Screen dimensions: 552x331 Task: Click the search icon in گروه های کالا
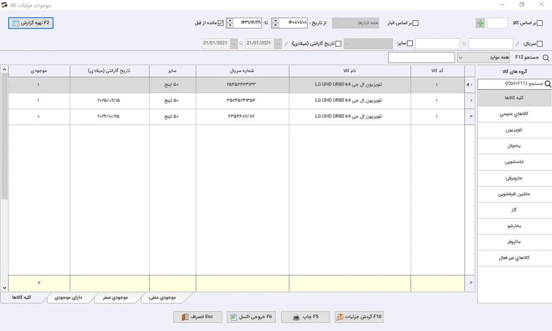(x=548, y=84)
